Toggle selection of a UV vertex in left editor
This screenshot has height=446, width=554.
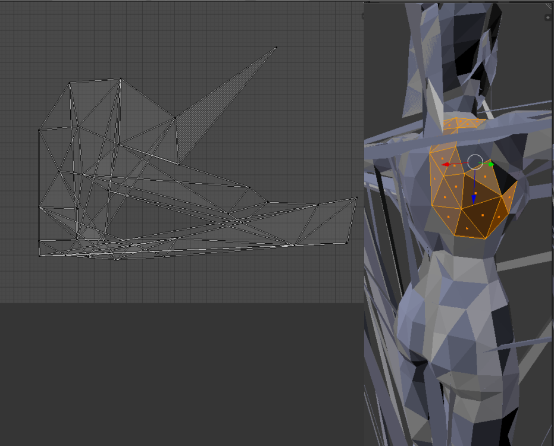tap(122, 79)
